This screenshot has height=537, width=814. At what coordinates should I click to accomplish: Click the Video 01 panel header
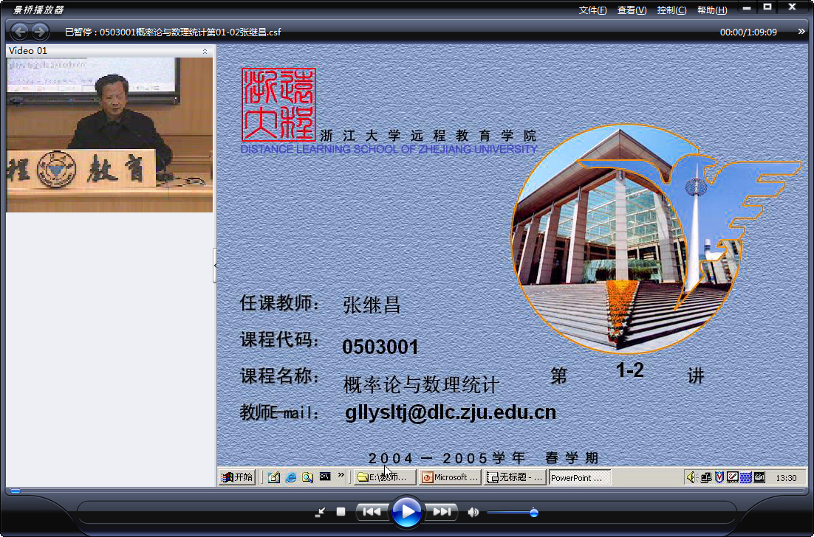(x=109, y=51)
